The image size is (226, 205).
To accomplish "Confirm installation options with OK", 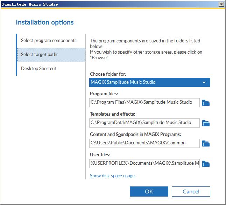I will tap(149, 191).
